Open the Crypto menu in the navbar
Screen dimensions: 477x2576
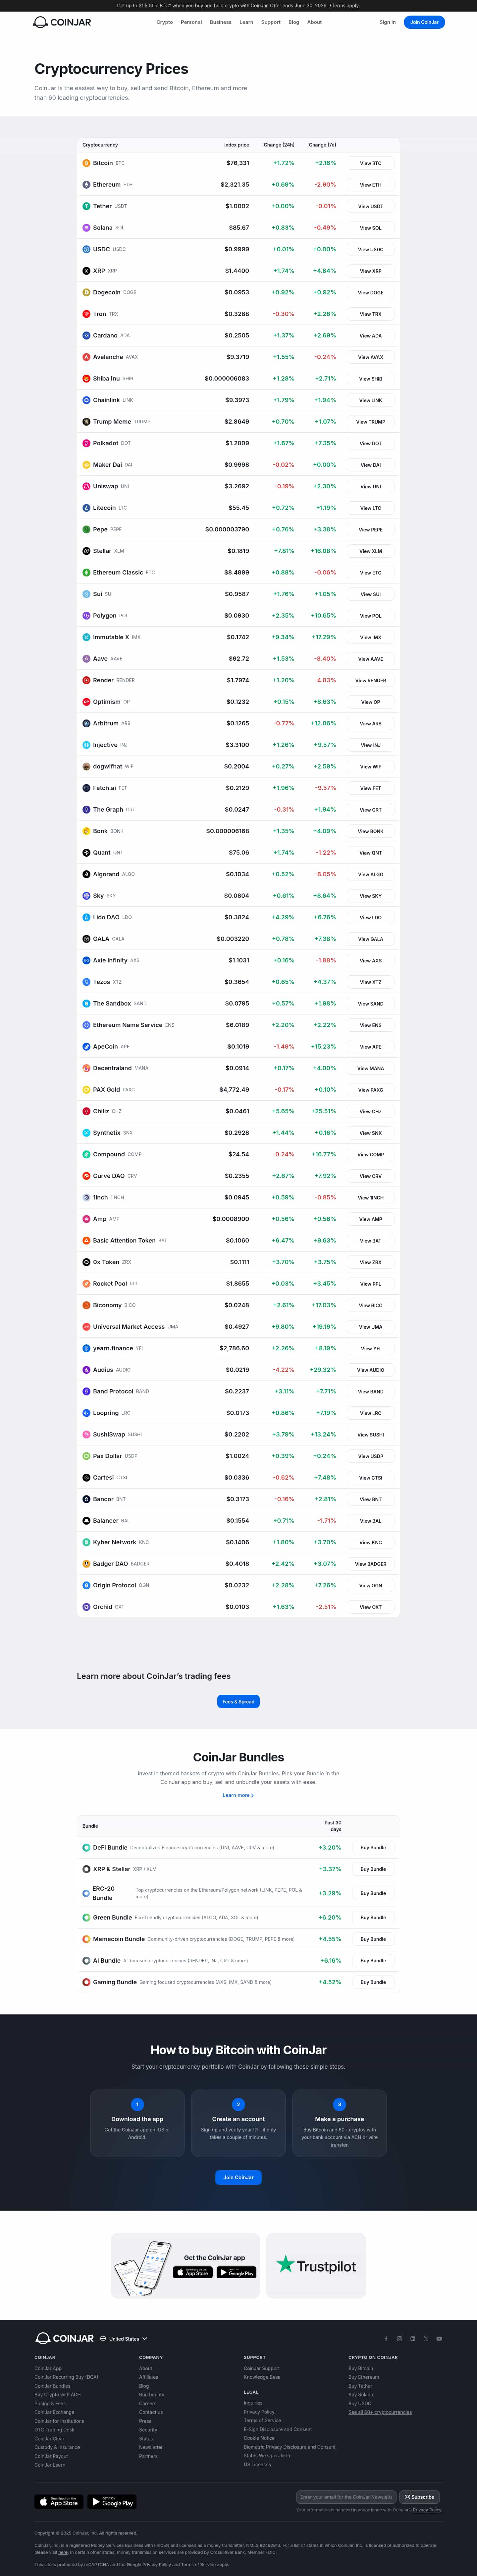tap(164, 22)
